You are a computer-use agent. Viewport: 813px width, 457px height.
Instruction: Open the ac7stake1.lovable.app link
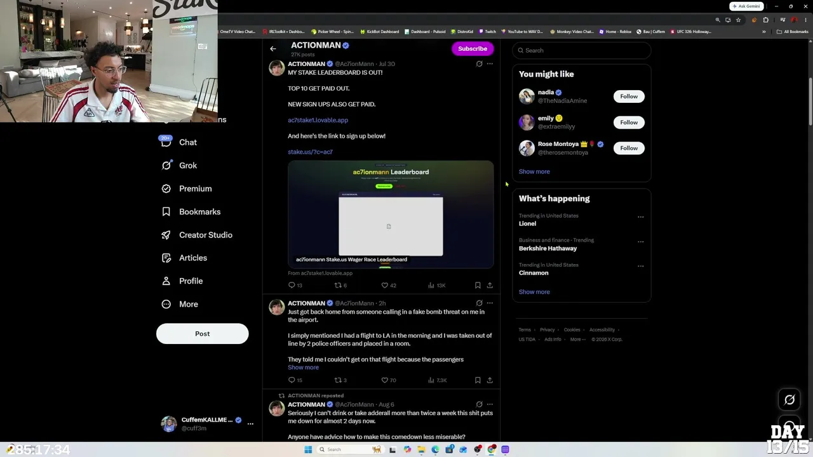(318, 120)
